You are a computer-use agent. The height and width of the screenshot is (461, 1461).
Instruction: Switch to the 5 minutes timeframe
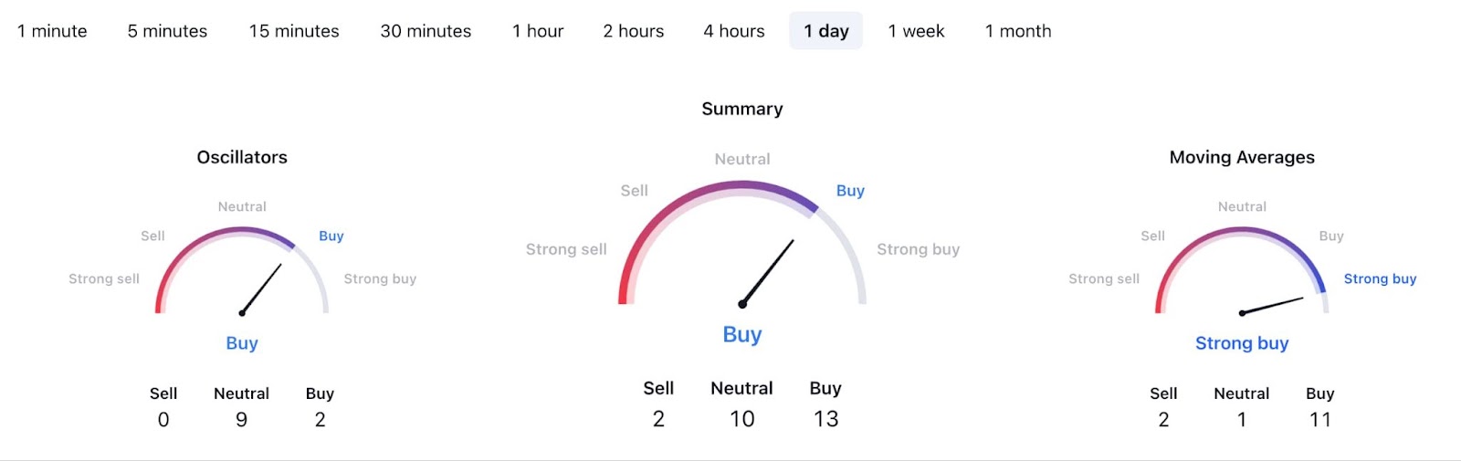pos(167,31)
